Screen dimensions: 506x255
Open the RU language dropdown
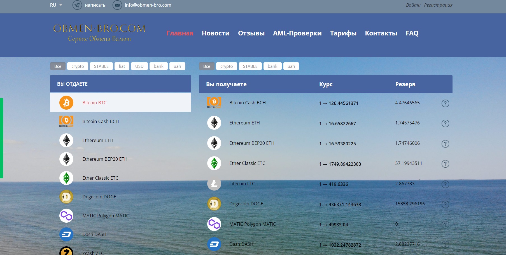[x=56, y=5]
